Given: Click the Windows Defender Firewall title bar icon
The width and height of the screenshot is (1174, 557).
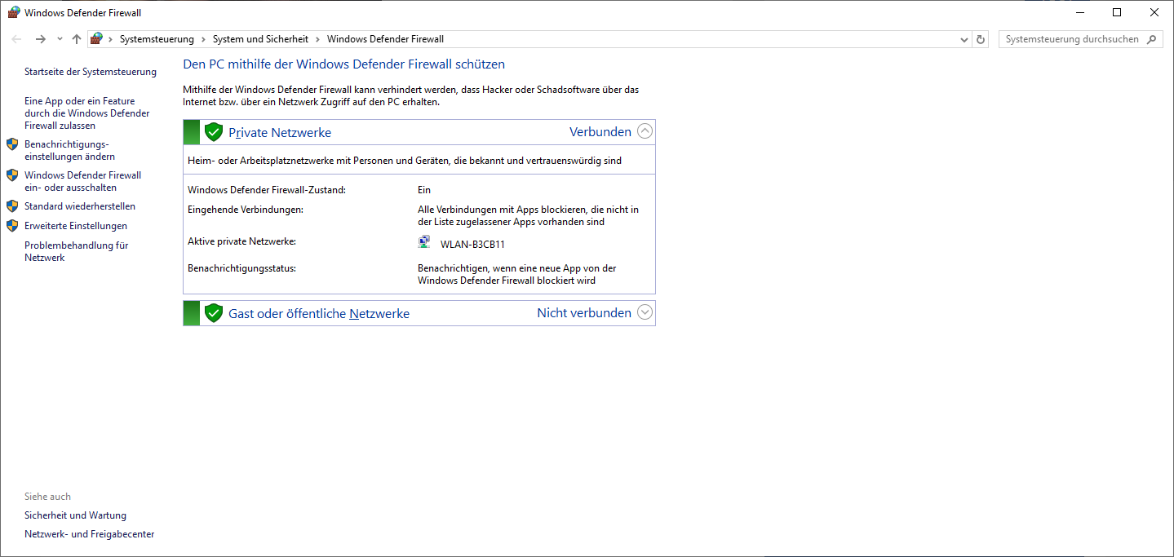Looking at the screenshot, I should [x=14, y=12].
